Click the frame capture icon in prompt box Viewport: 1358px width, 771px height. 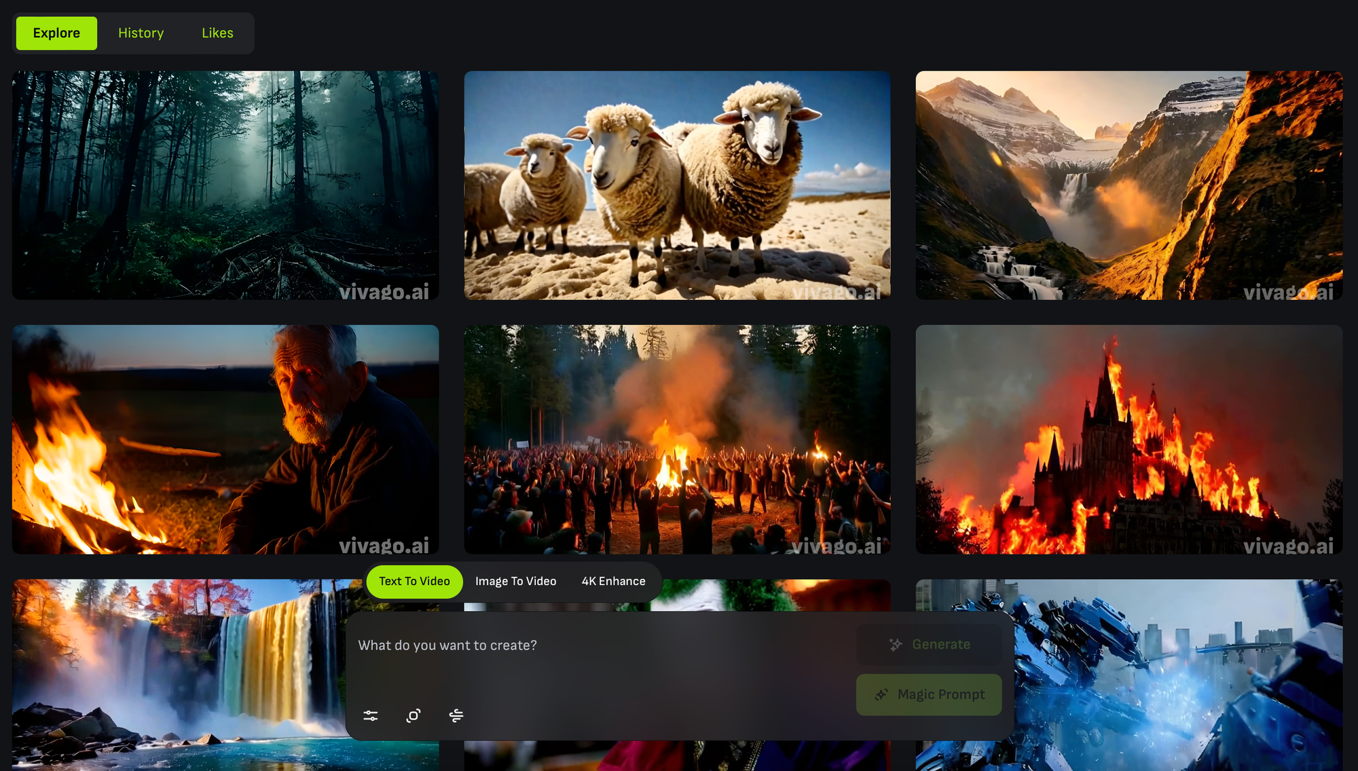tap(413, 715)
